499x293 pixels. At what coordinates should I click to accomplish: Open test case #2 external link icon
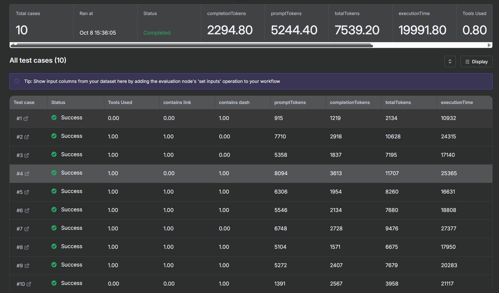[x=27, y=137]
